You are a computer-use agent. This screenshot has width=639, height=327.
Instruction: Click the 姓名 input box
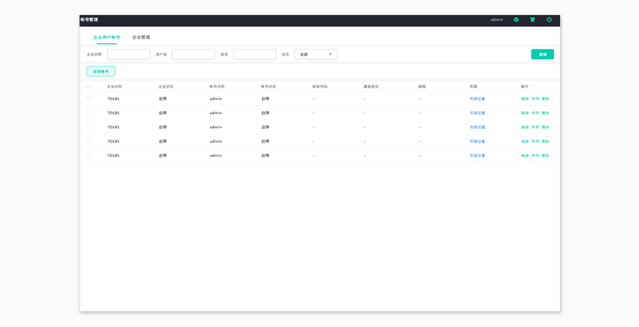point(254,55)
